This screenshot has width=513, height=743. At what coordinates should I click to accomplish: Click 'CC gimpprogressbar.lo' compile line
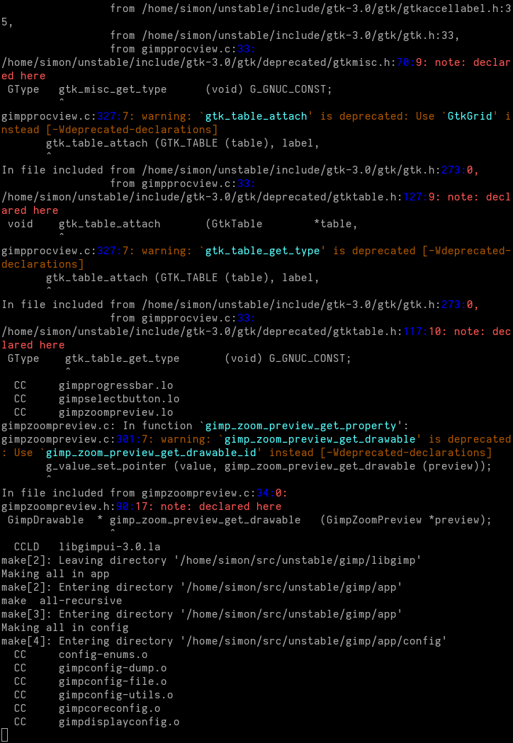tap(94, 385)
